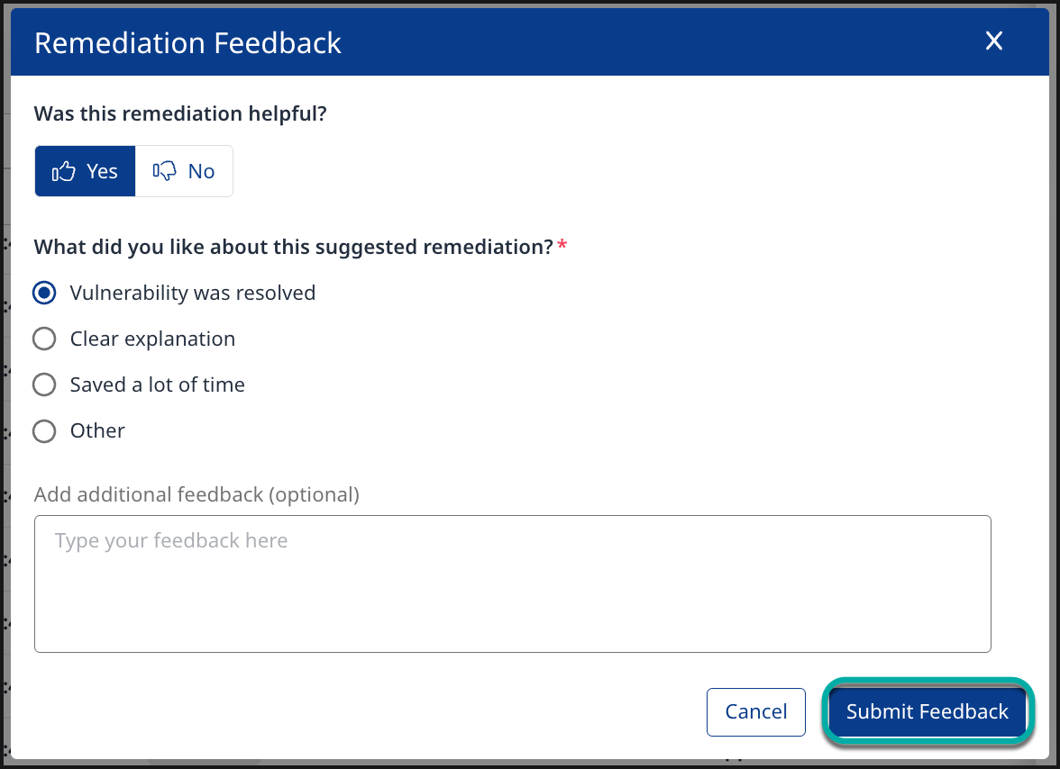1060x769 pixels.
Task: Select the 'Other' radio button
Action: point(44,430)
